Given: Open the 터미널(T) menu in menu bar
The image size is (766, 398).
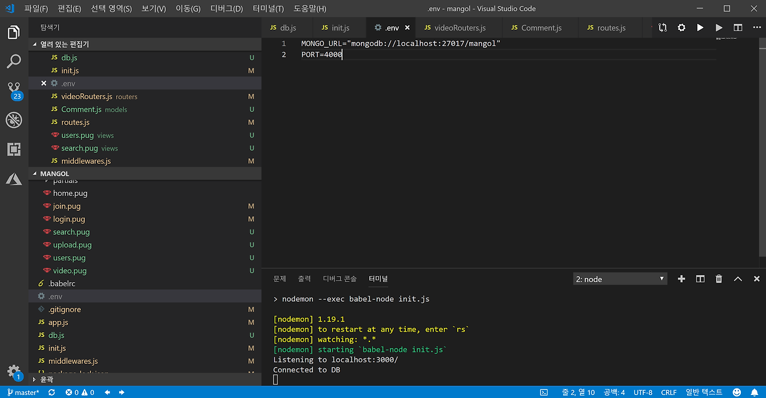Looking at the screenshot, I should 268,8.
